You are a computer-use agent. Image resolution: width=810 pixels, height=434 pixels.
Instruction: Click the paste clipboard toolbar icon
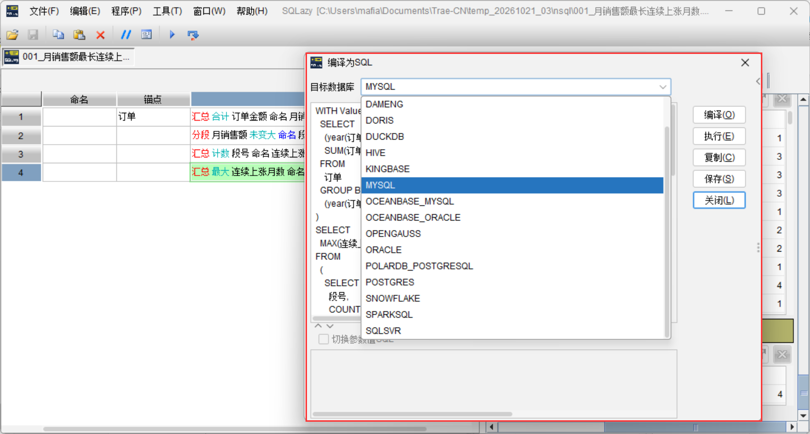[79, 34]
